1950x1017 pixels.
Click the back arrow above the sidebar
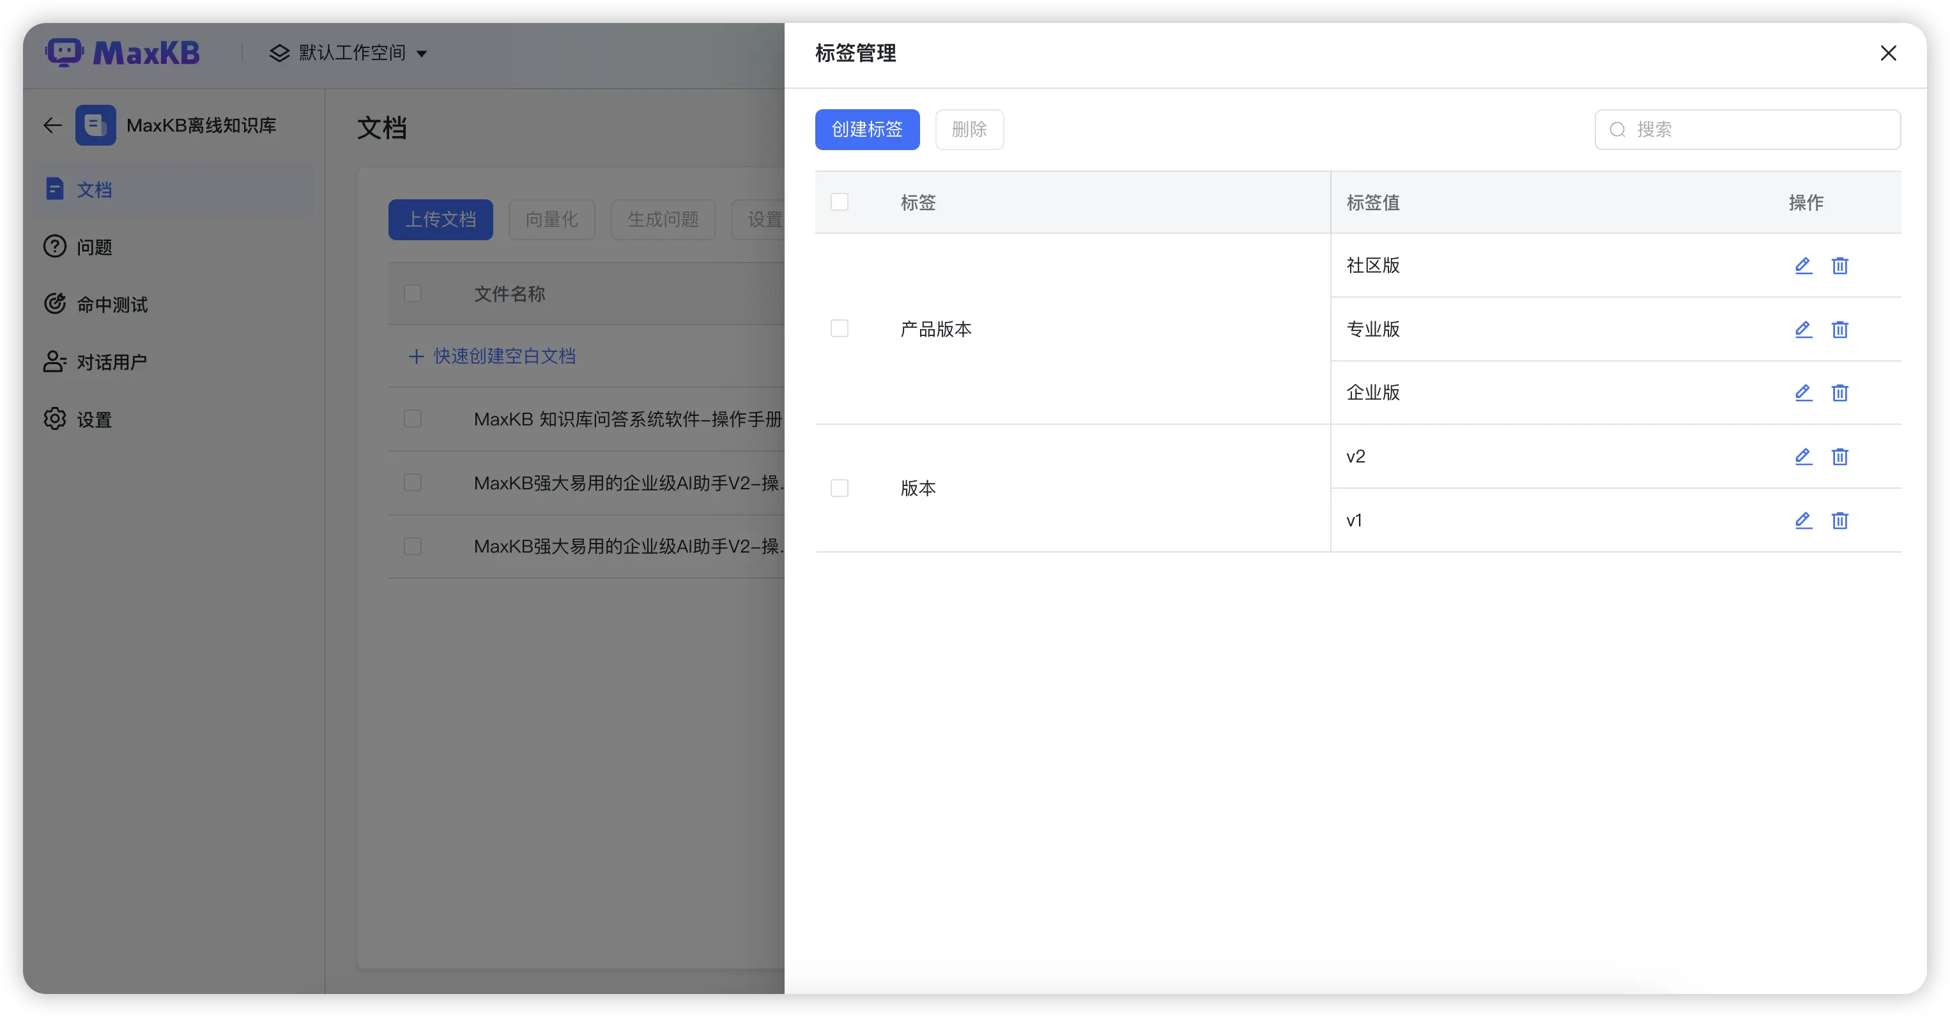(x=52, y=125)
